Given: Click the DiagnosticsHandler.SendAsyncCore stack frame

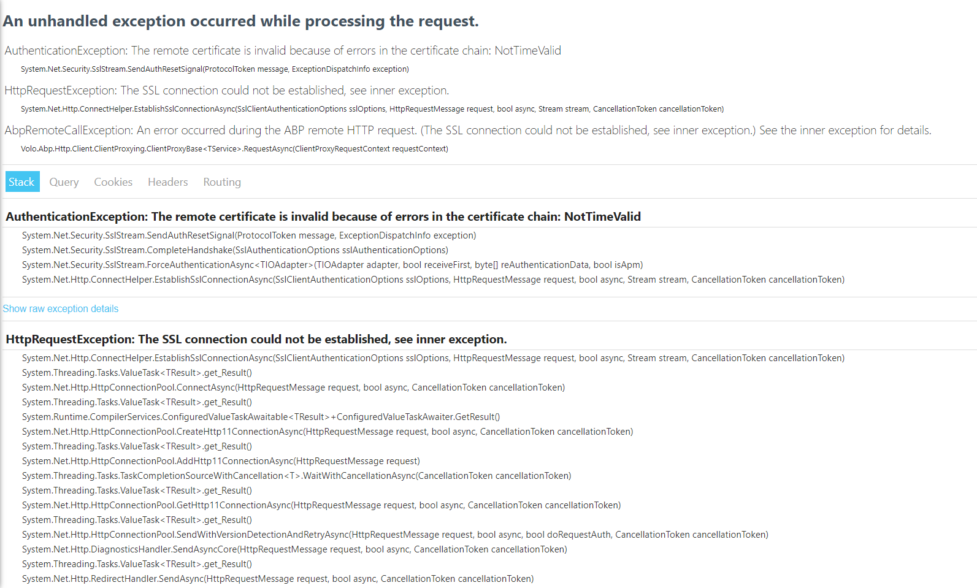Looking at the screenshot, I should (x=294, y=549).
